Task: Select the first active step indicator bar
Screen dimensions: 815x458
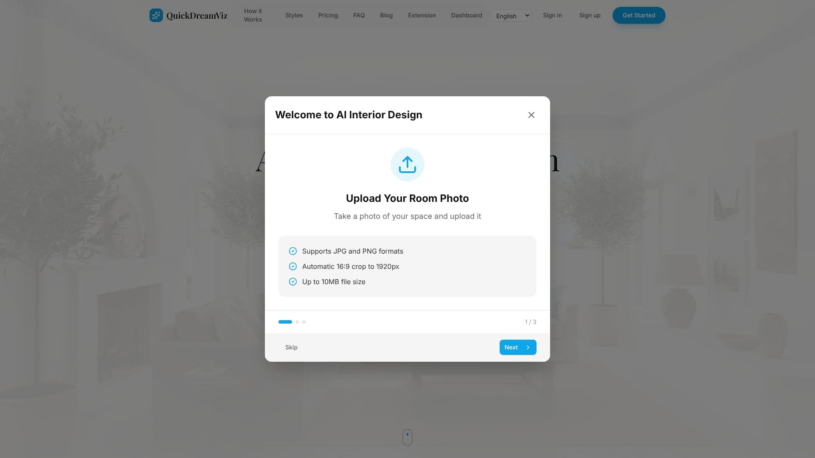Action: pyautogui.click(x=285, y=322)
